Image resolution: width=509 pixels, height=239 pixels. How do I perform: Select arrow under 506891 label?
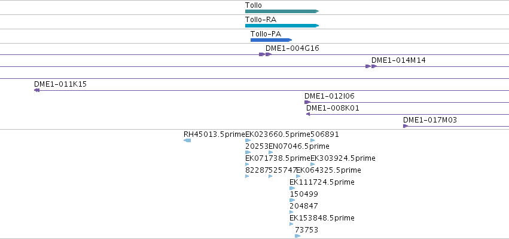[x=313, y=140]
